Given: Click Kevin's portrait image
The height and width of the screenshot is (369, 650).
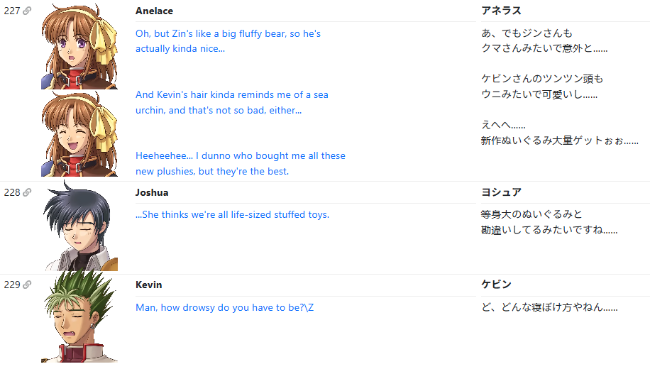Looking at the screenshot, I should pyautogui.click(x=79, y=317).
